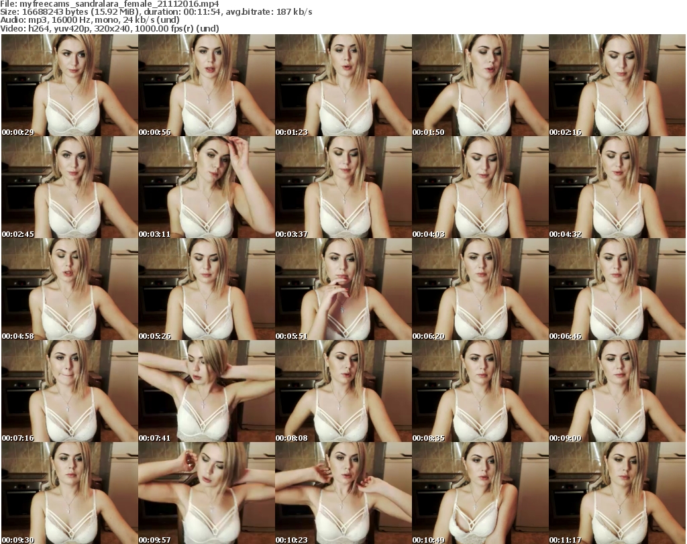Image resolution: width=687 pixels, height=544 pixels.
Task: Select the thumbnail timestamped 00:07:16
Action: click(70, 391)
